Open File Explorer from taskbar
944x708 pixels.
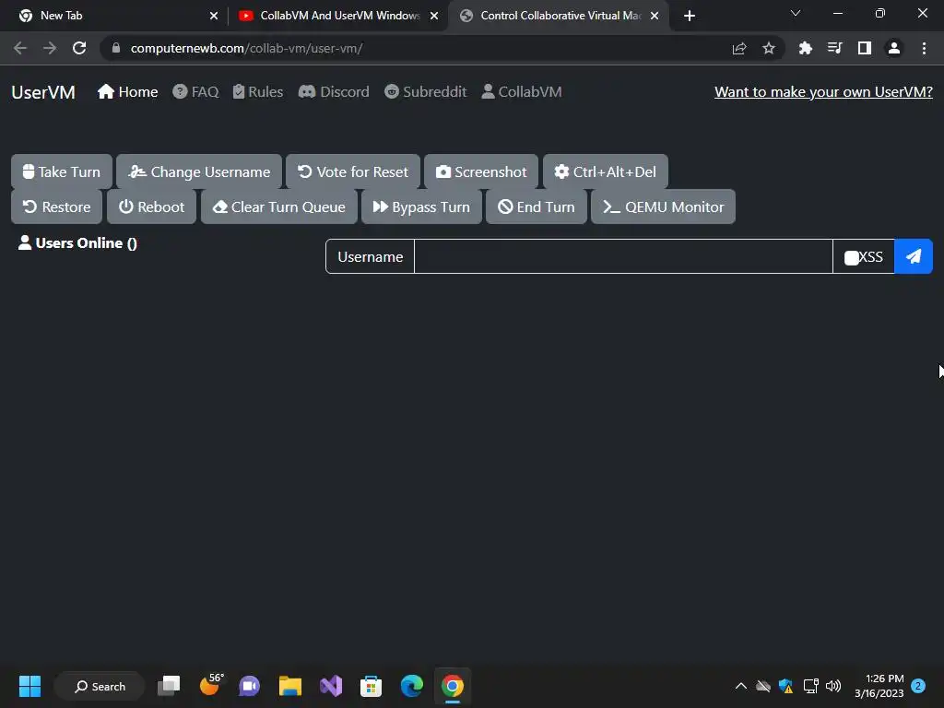[x=290, y=686]
